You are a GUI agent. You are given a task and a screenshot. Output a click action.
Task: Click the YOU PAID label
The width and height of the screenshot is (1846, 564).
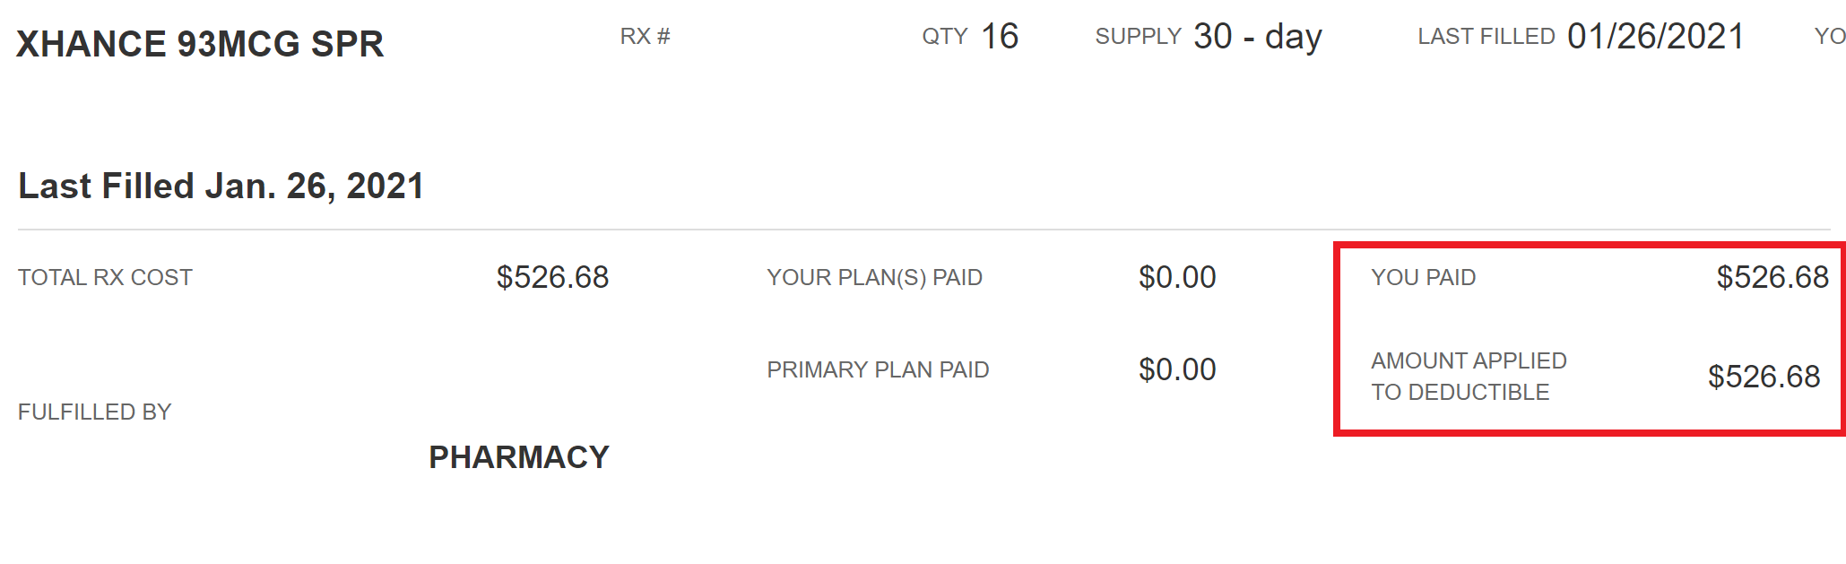(x=1424, y=278)
